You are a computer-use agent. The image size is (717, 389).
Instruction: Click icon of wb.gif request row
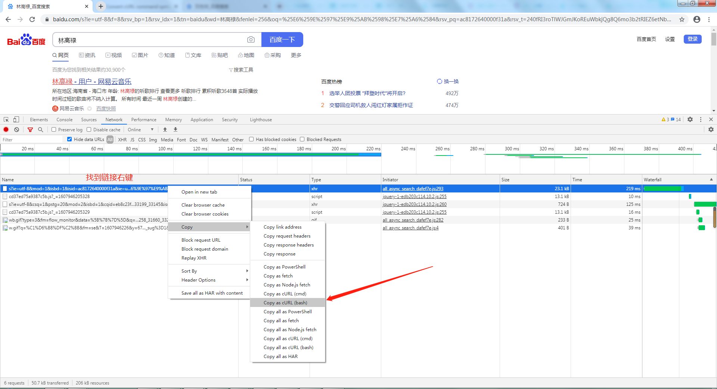click(5, 220)
